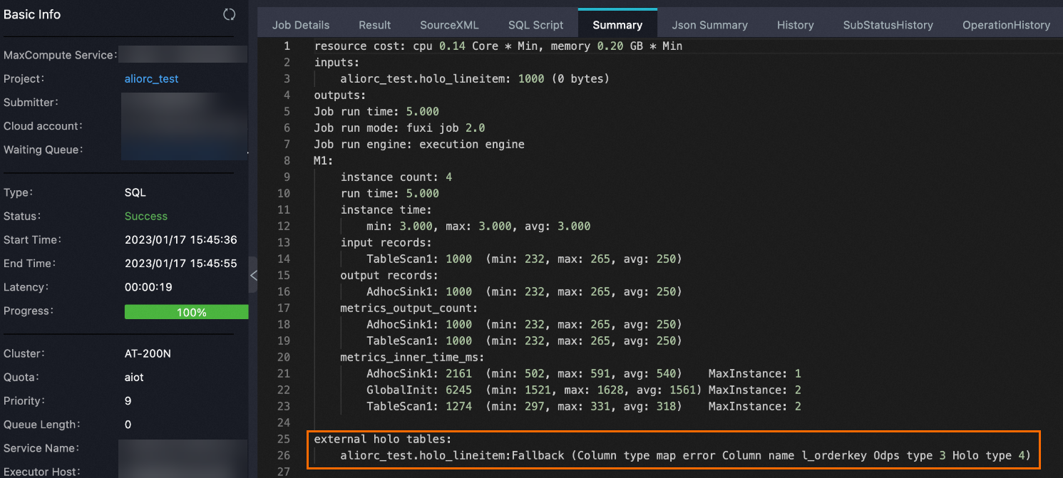Screen dimensions: 1063x478
Task: Open the Job Details tab
Action: pos(301,25)
